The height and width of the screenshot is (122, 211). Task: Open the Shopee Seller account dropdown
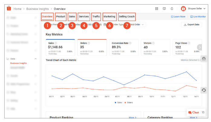coord(193,9)
